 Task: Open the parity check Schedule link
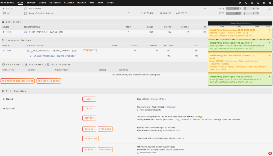(x=171, y=107)
